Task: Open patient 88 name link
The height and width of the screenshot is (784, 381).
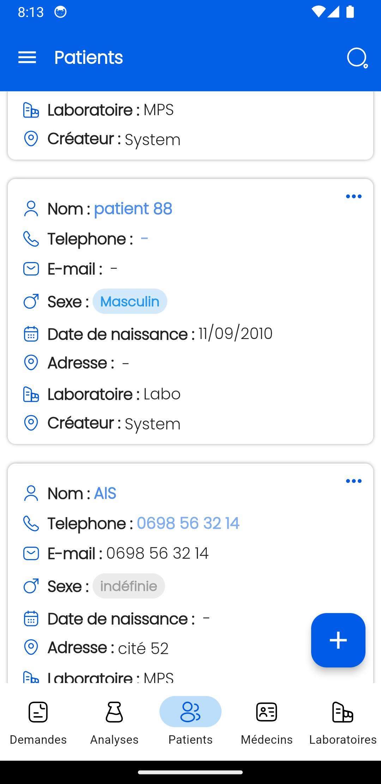Action: point(133,209)
